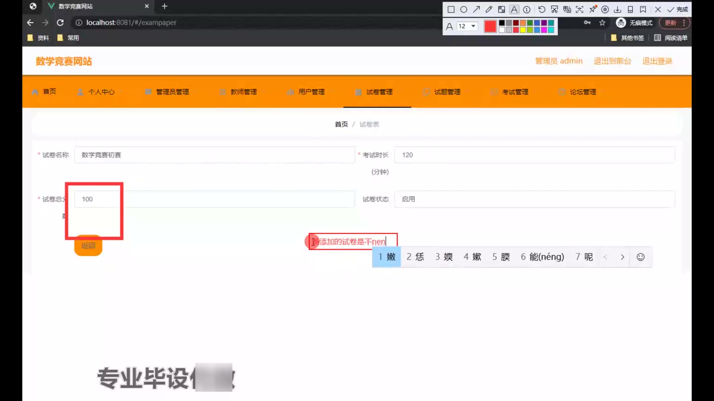Go to next IME candidate page

click(622, 257)
